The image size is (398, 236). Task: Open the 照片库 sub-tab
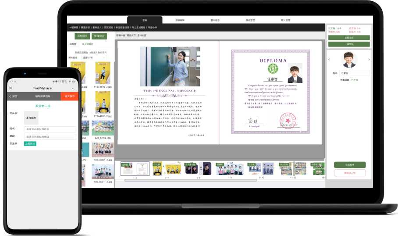73,44
